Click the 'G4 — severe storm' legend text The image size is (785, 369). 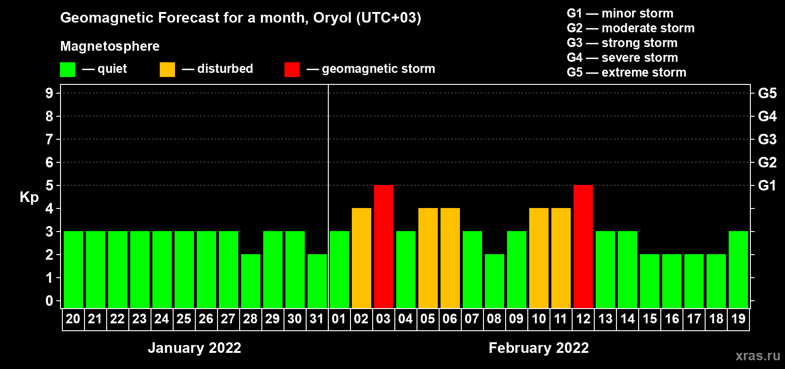coord(622,58)
